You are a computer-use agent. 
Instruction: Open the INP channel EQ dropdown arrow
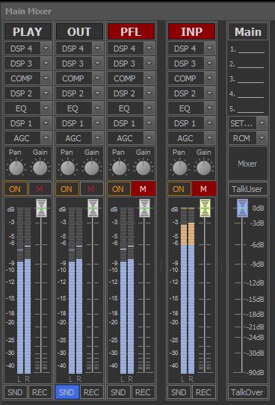(x=210, y=108)
